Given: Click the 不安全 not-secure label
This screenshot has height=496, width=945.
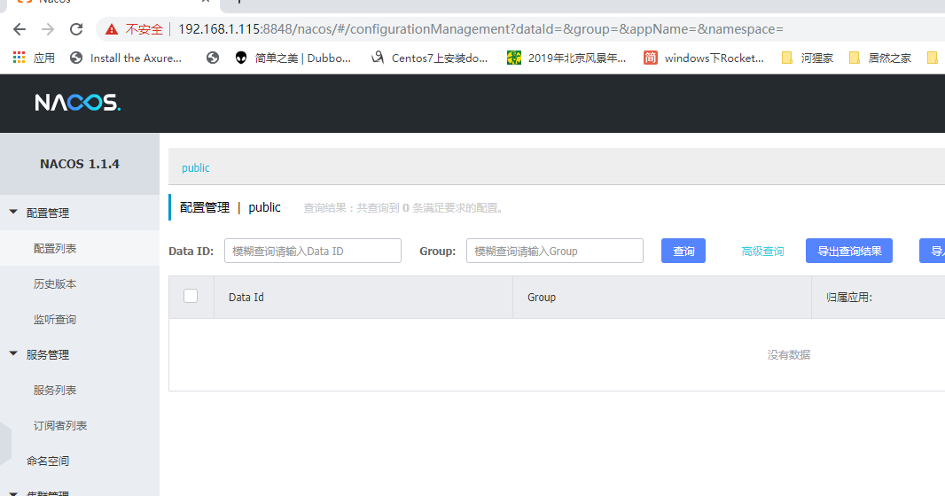Looking at the screenshot, I should pos(144,29).
